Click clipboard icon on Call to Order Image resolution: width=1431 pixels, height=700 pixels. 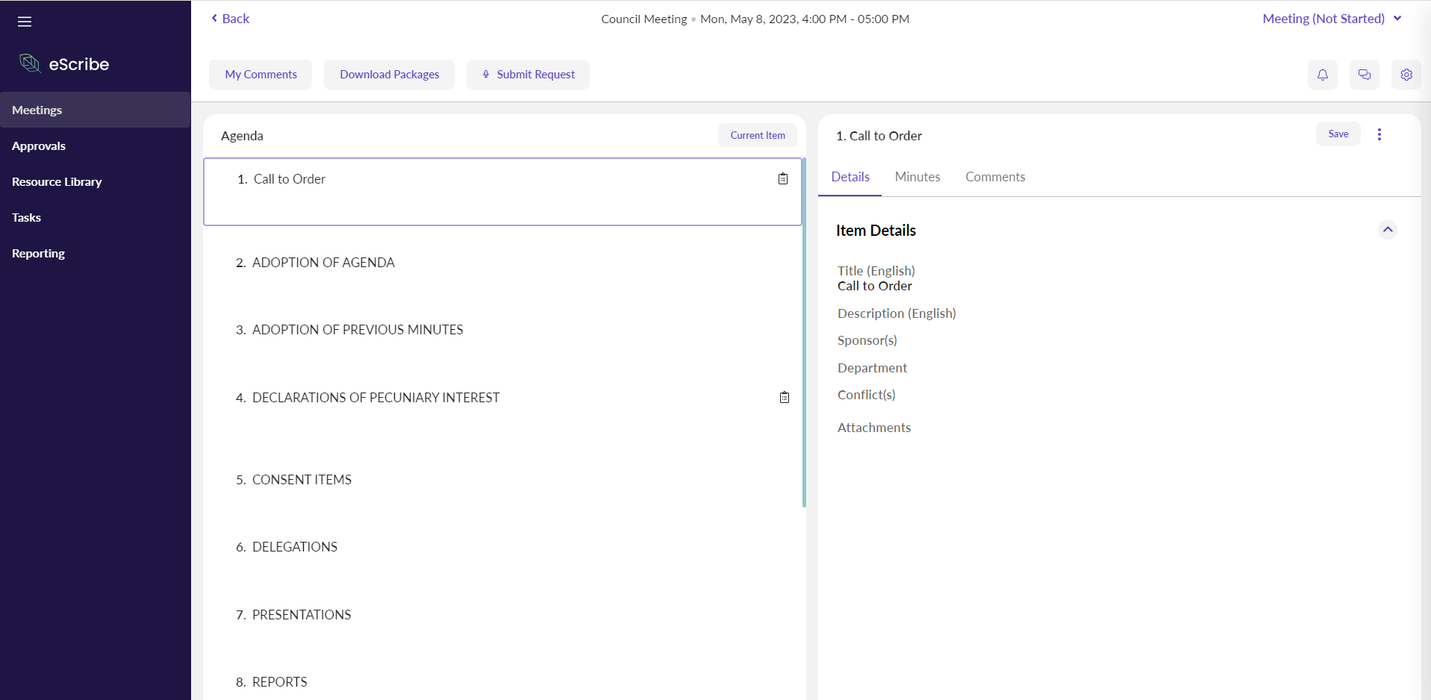pos(782,179)
